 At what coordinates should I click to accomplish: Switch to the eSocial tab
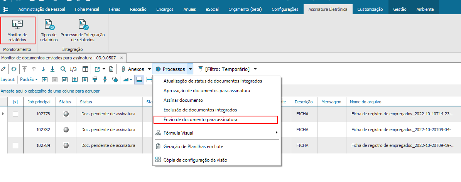tap(212, 9)
